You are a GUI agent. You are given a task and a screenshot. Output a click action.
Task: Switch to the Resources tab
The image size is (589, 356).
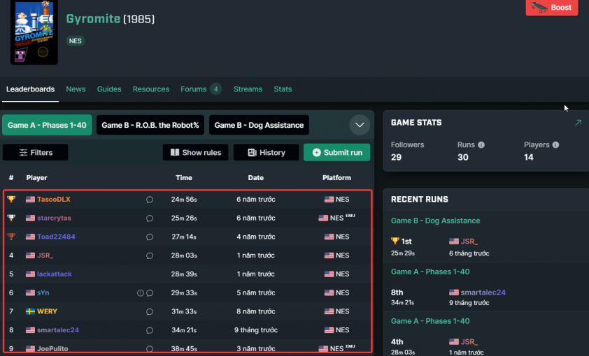[151, 89]
